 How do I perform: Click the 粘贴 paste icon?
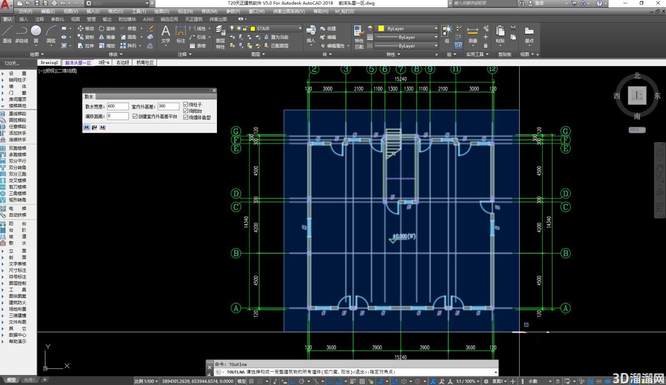(x=500, y=34)
